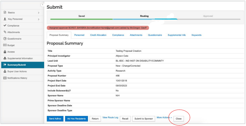Click the "Submit" page heading

(54, 7)
